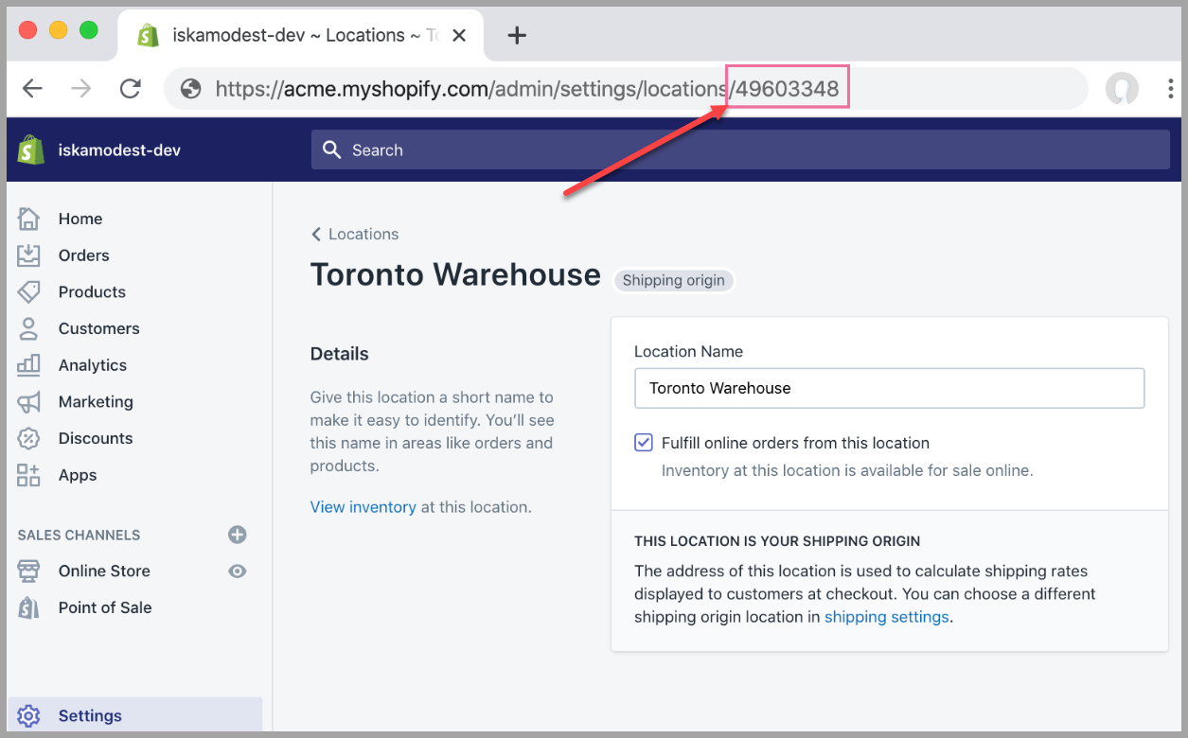1188x738 pixels.
Task: Click the site info globe icon
Action: (x=191, y=89)
